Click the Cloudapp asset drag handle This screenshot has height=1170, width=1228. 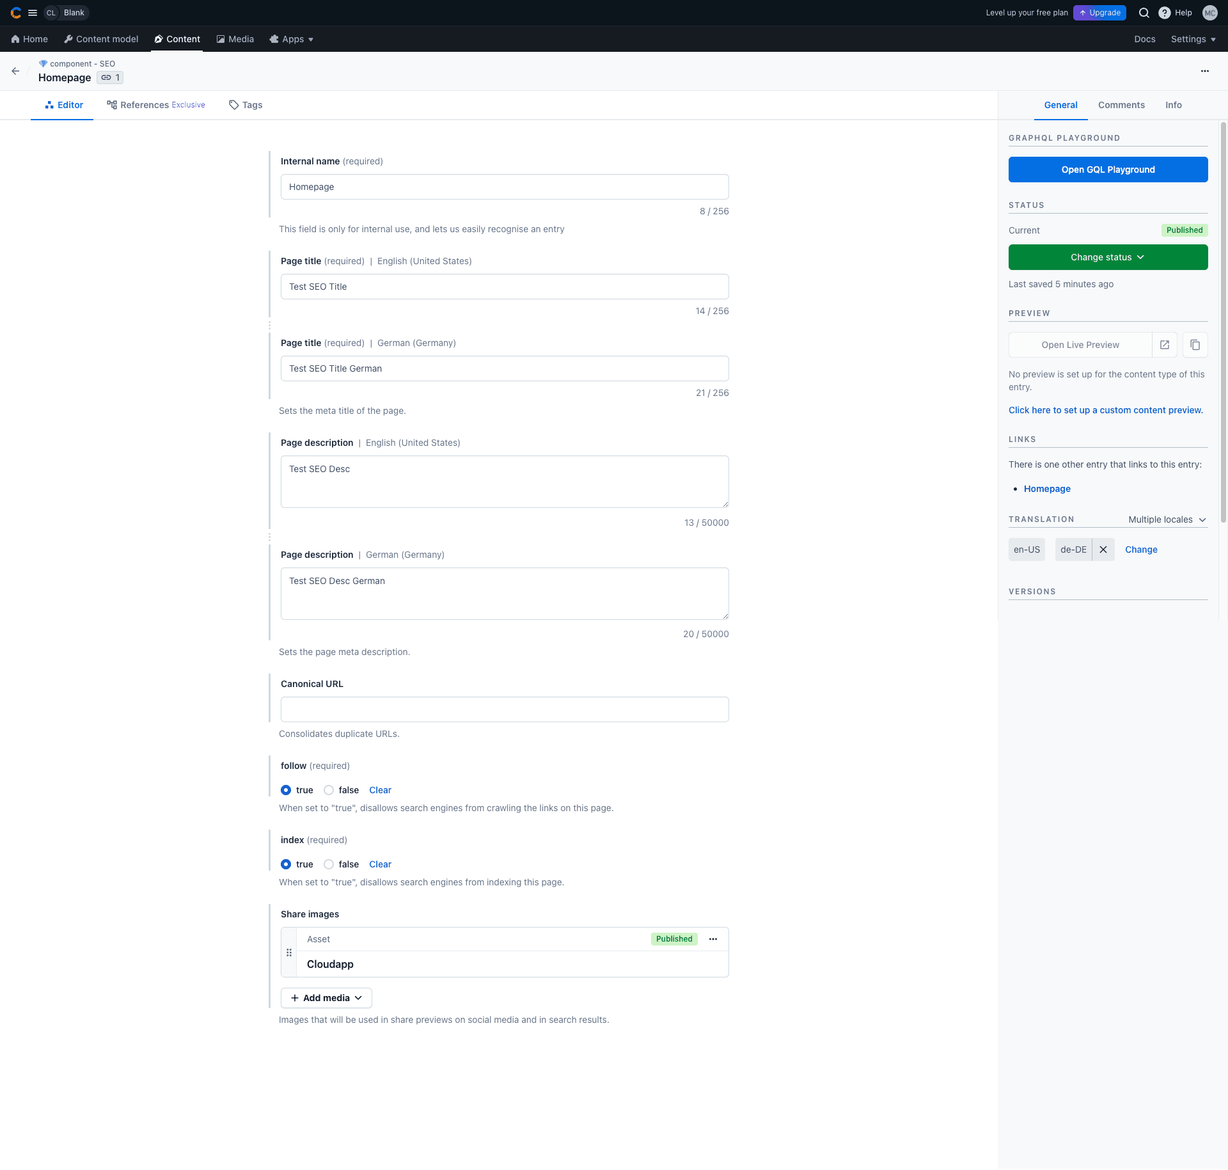point(289,953)
